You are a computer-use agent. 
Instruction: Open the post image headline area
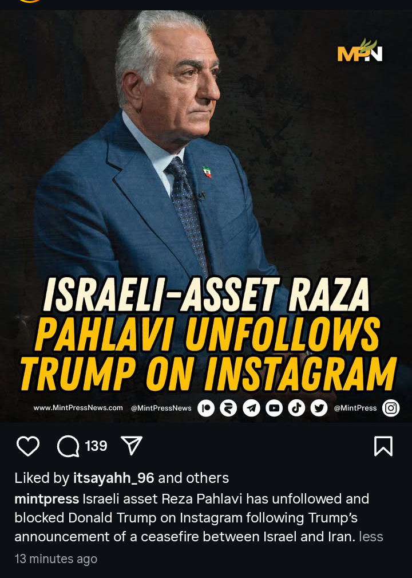[x=208, y=334]
